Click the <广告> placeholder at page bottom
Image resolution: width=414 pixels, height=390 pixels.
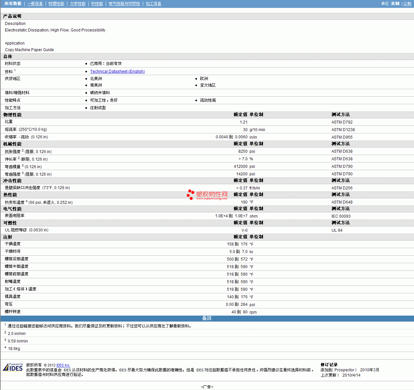(x=207, y=387)
